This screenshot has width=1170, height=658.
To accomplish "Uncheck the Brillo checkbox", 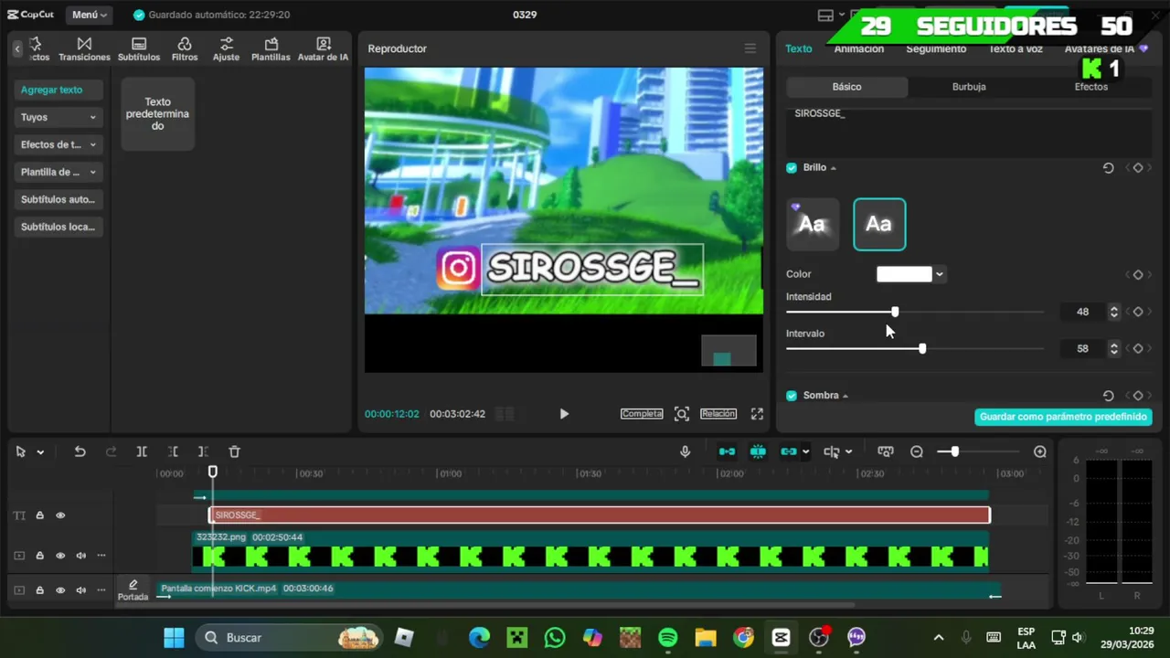I will pyautogui.click(x=792, y=168).
